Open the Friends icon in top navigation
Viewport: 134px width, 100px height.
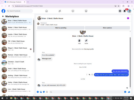[x=60, y=11]
